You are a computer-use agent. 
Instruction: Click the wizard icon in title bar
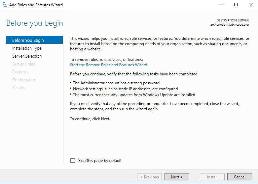(5, 5)
